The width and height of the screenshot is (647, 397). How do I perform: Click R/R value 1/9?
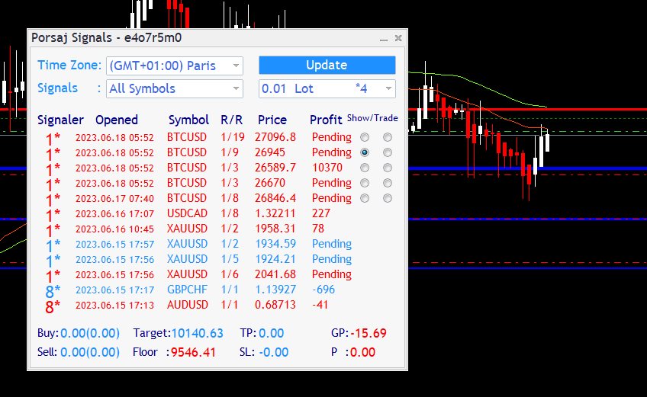tap(230, 152)
